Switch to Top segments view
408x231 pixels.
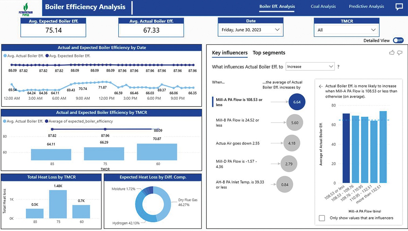tap(269, 53)
